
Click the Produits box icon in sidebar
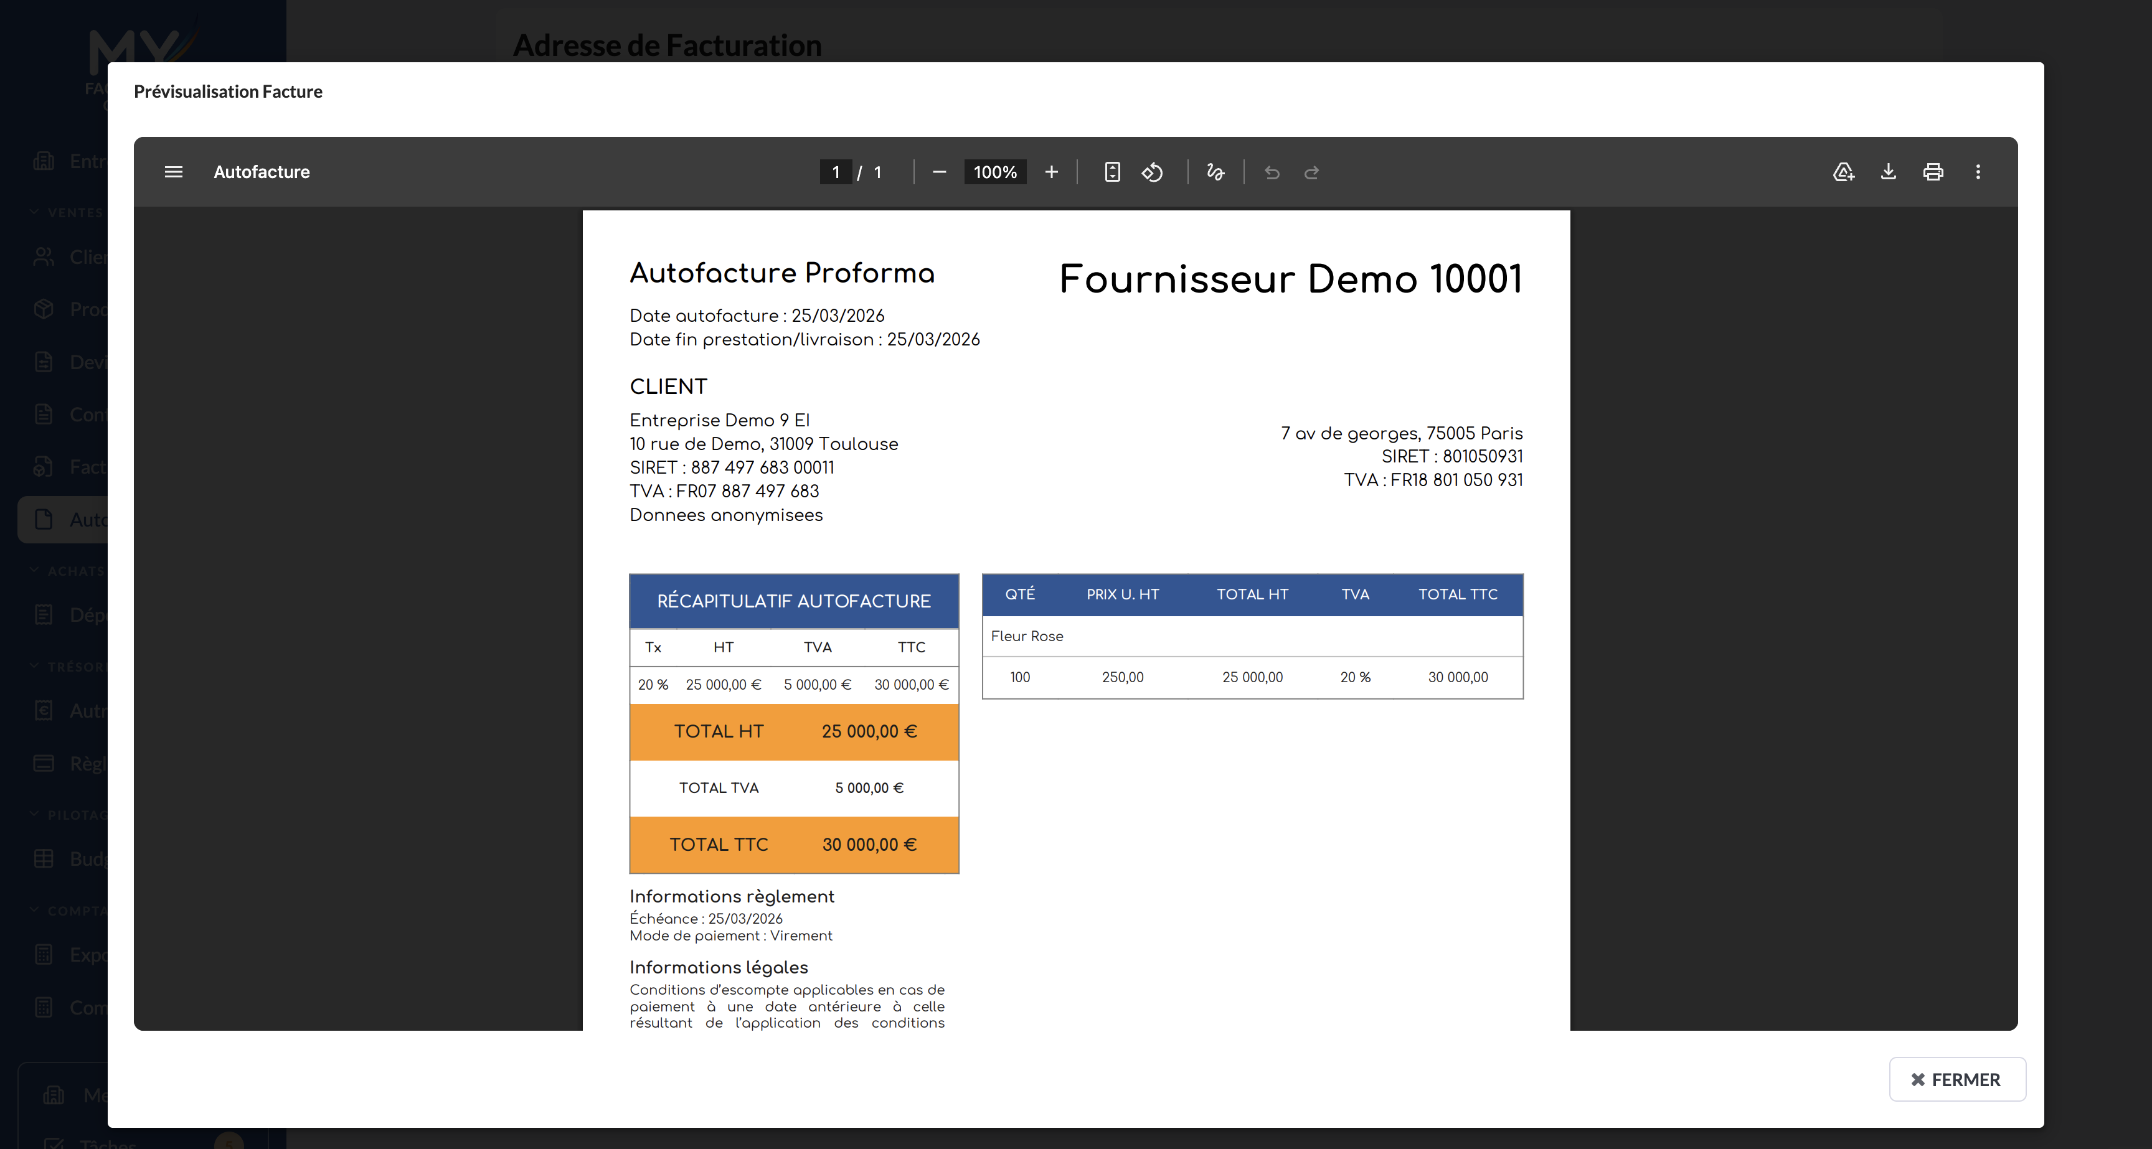[x=44, y=310]
